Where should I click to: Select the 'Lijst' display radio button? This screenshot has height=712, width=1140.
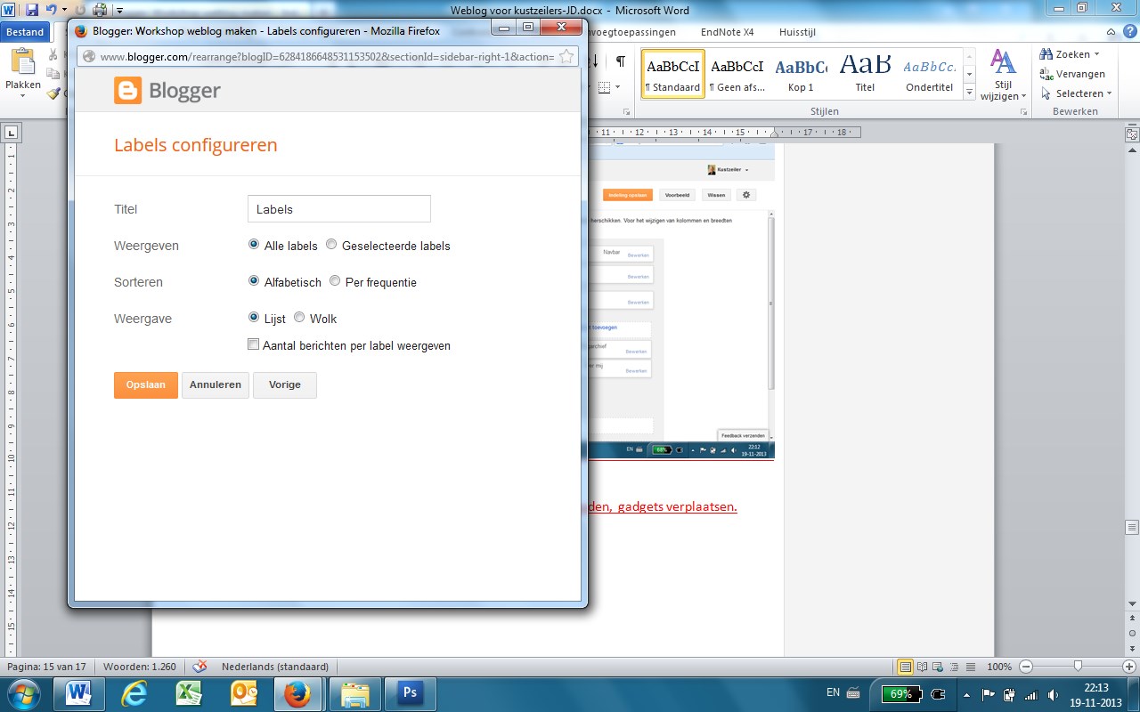[x=254, y=318]
